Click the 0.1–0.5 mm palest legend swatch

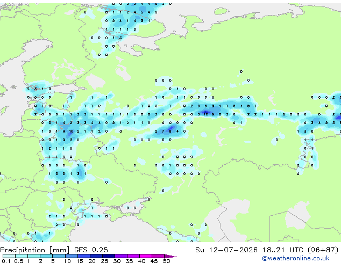click(9, 256)
